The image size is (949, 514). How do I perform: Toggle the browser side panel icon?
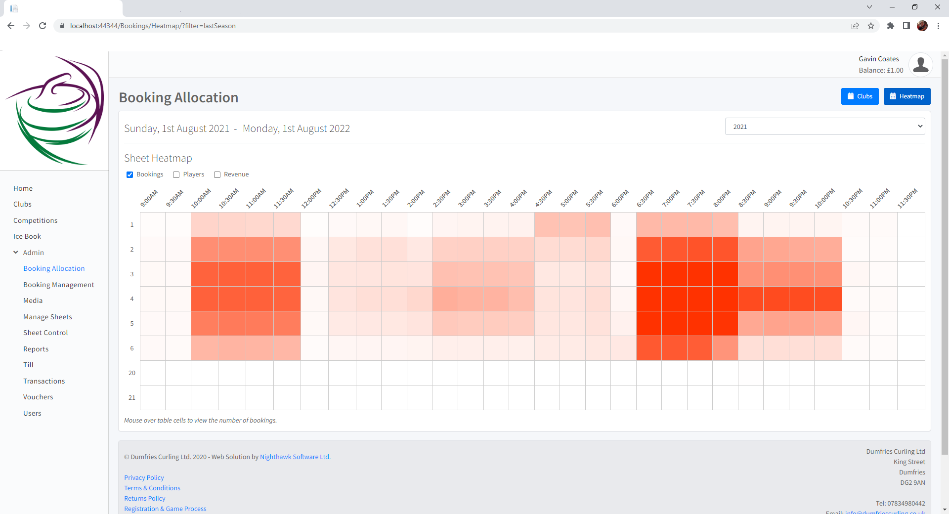click(906, 26)
